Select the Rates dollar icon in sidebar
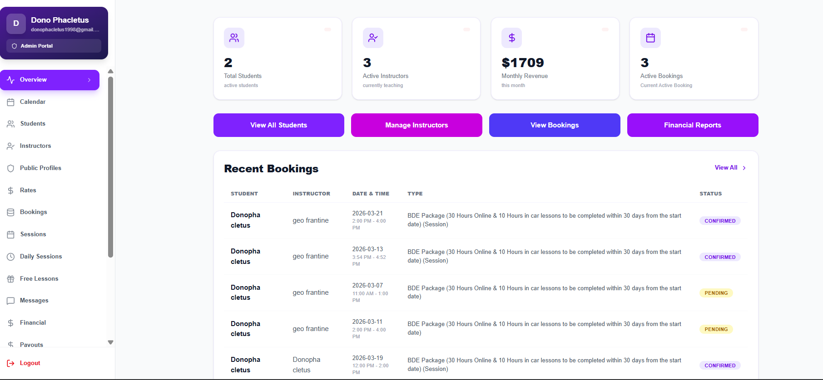This screenshot has height=380, width=823. (x=11, y=190)
